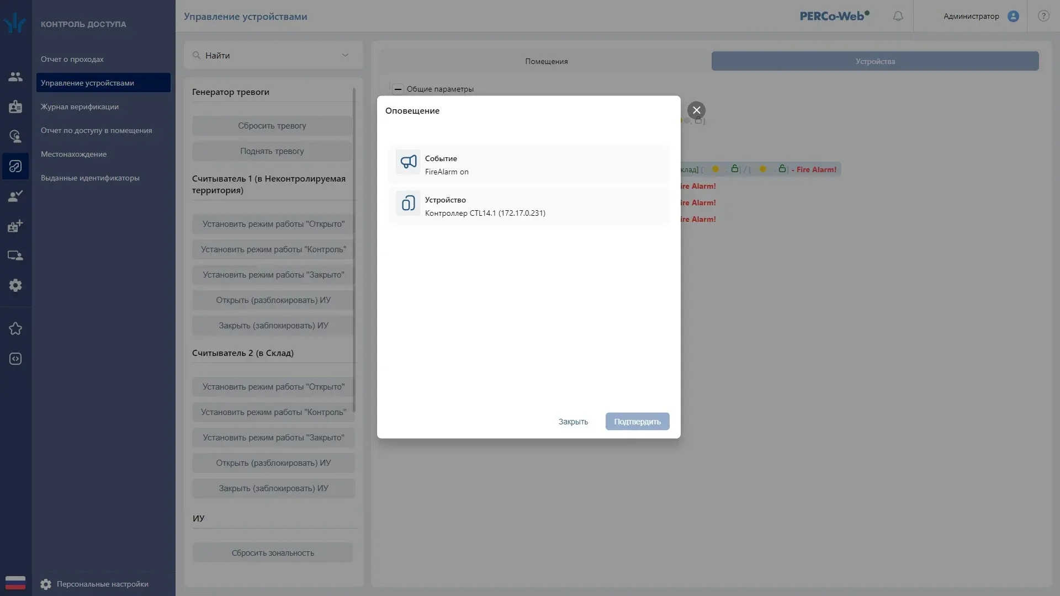Open the help question mark icon

click(1043, 16)
